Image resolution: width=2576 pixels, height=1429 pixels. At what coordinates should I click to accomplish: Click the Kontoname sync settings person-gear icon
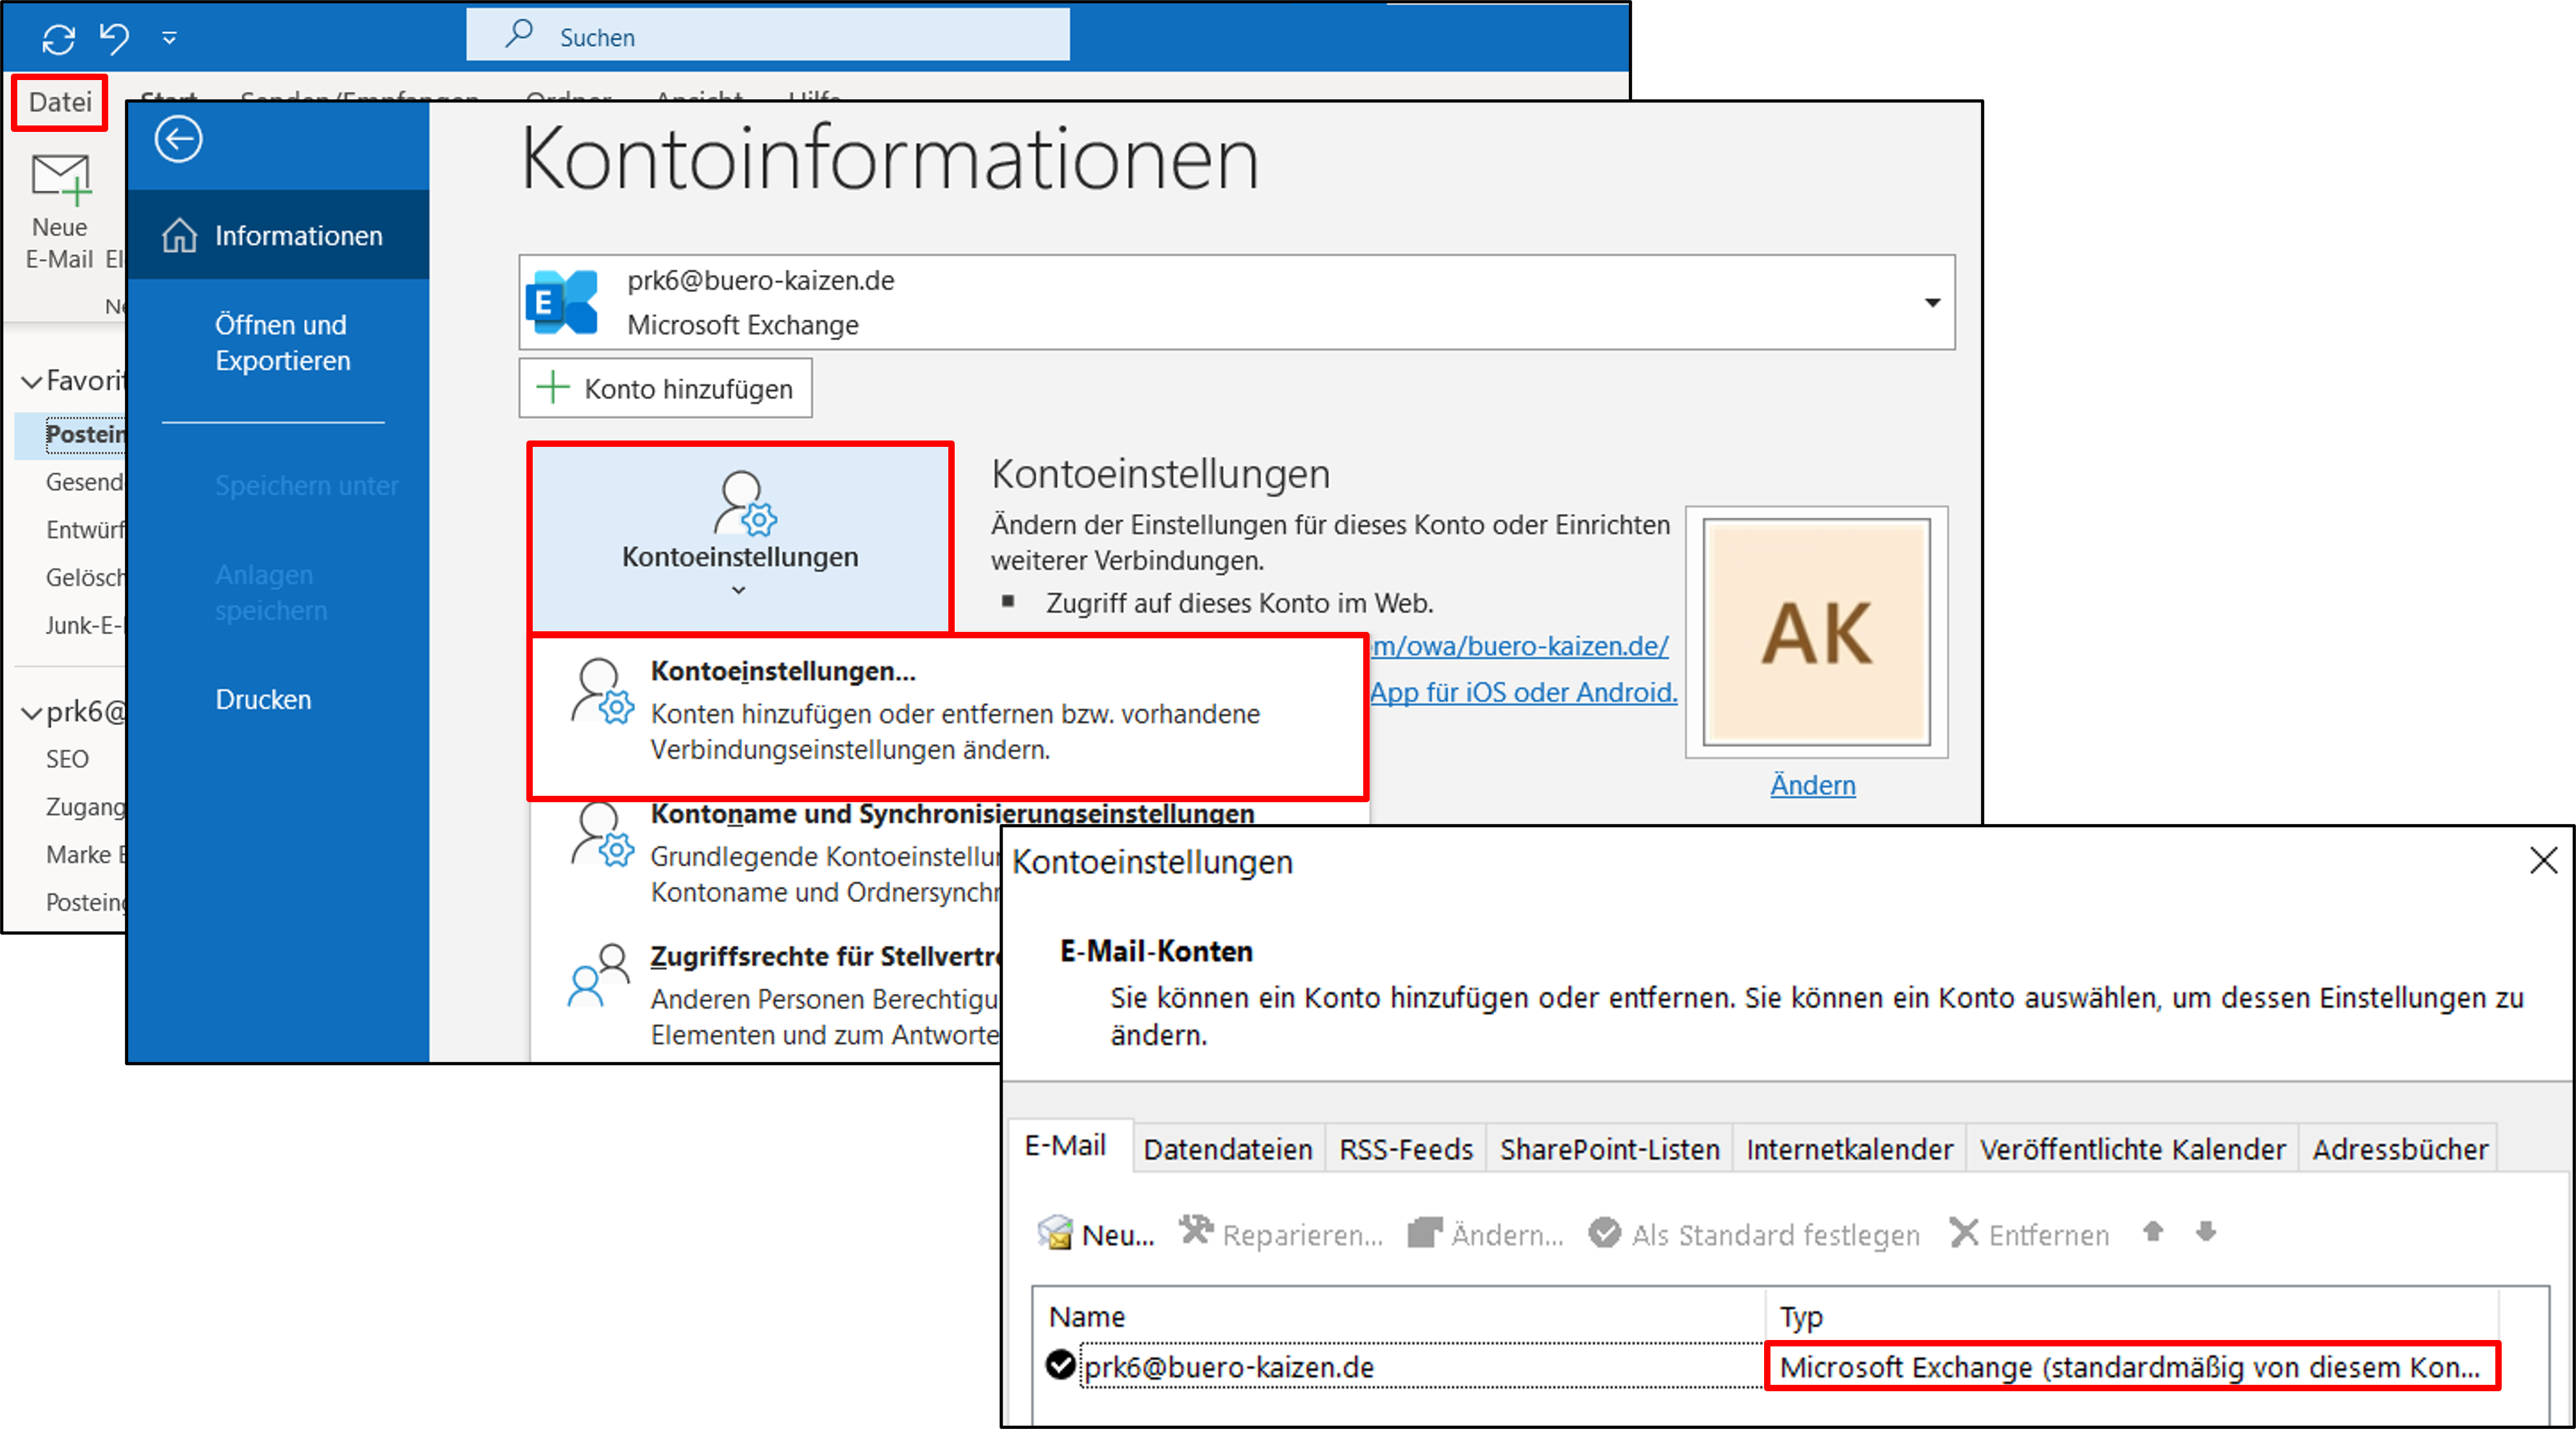click(602, 833)
